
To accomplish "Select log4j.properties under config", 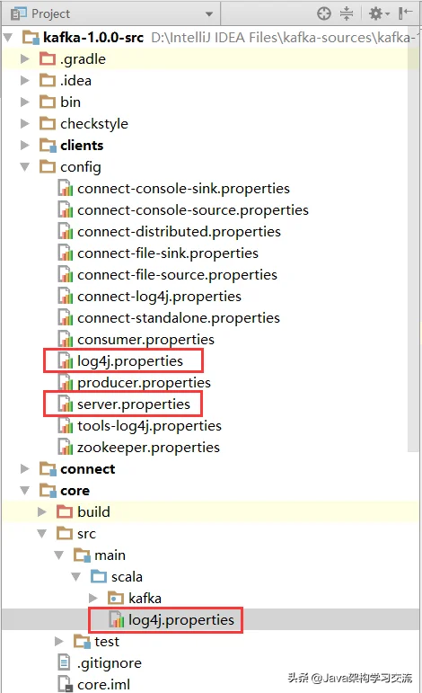I will point(130,361).
